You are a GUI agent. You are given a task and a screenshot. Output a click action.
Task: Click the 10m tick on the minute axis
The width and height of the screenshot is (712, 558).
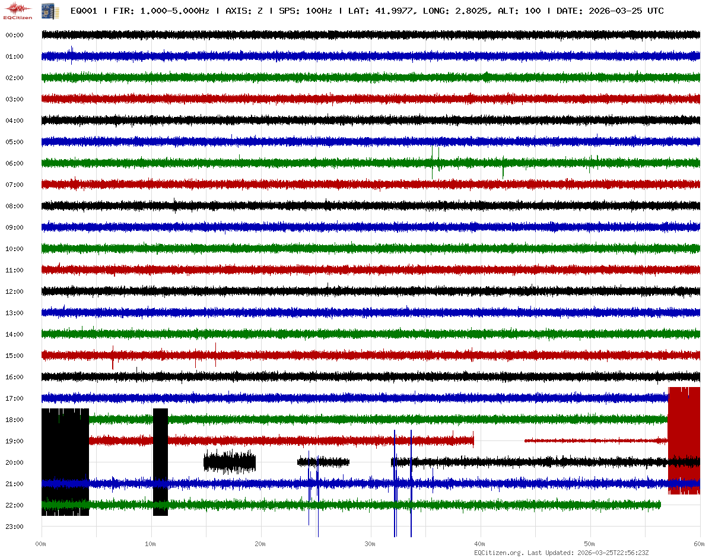[151, 544]
